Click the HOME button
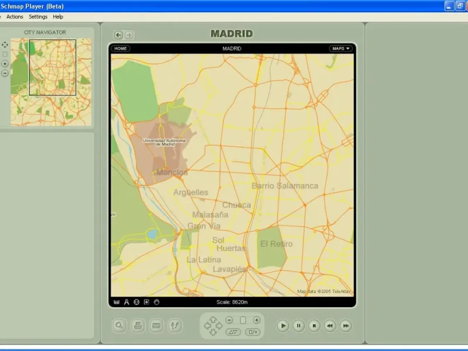468x351 pixels. [121, 49]
